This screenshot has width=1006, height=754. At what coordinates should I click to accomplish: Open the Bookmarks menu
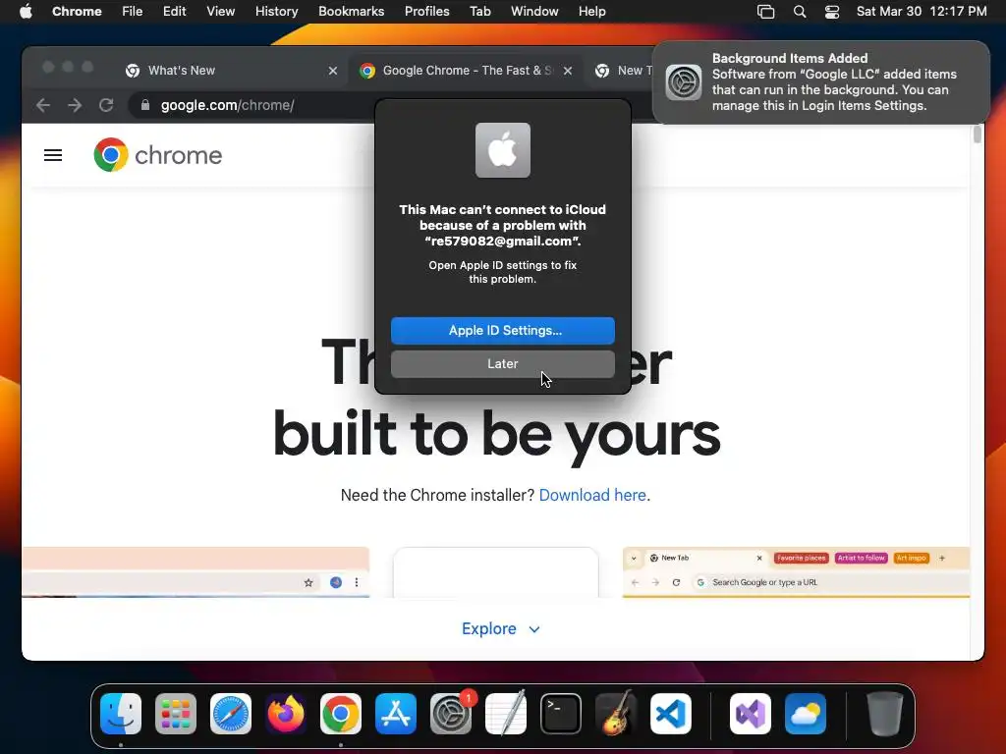click(x=351, y=12)
